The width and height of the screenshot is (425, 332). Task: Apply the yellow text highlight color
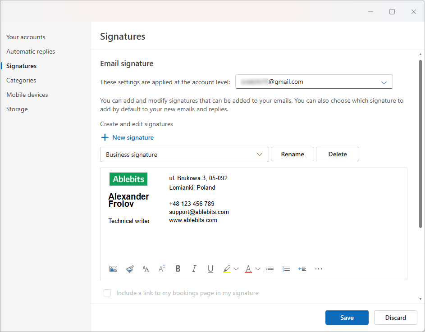(227, 269)
